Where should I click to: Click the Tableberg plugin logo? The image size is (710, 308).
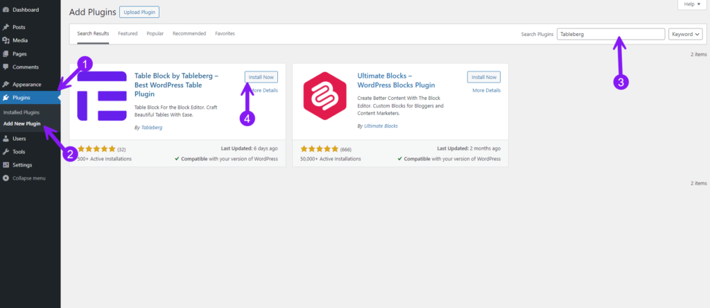[102, 96]
